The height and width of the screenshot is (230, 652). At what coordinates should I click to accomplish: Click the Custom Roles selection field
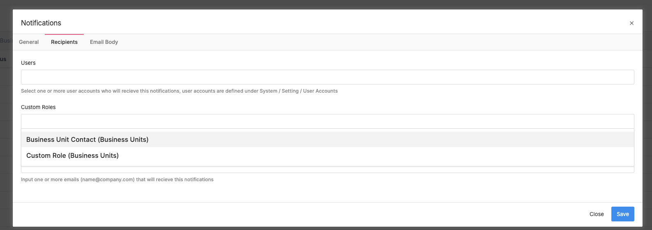327,121
